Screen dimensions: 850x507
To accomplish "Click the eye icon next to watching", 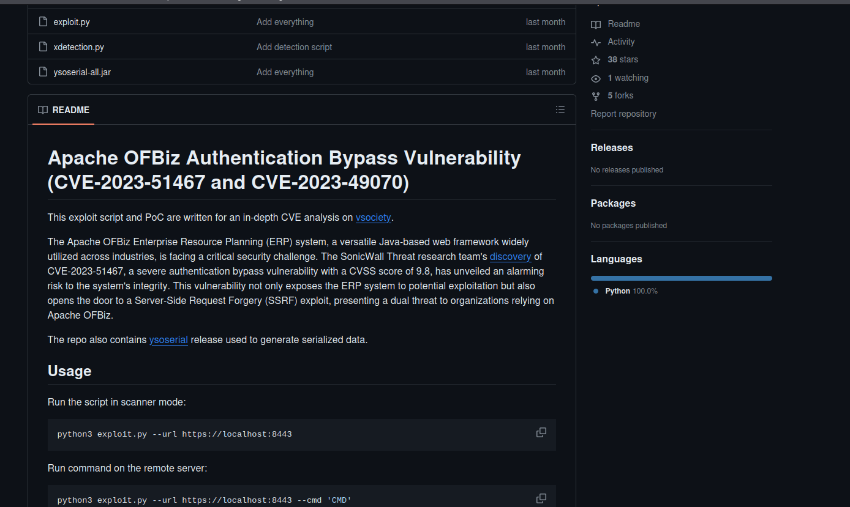I will click(595, 78).
